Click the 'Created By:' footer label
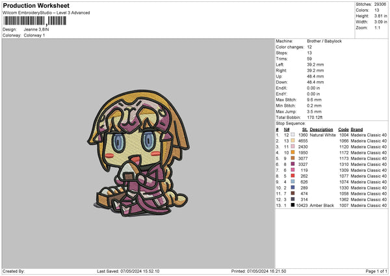 click(x=14, y=271)
